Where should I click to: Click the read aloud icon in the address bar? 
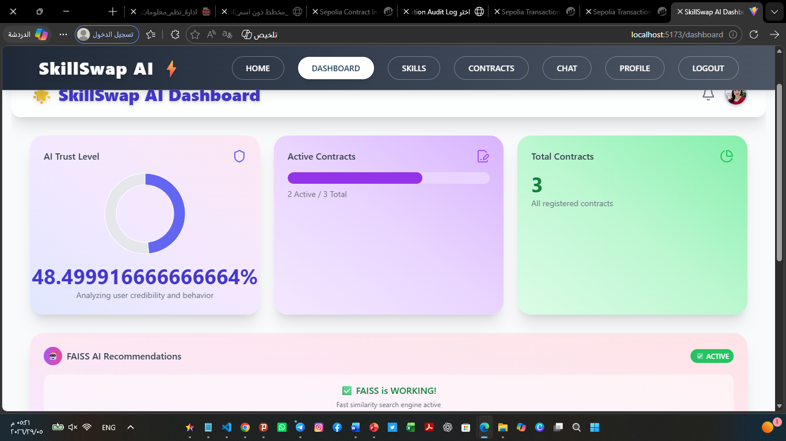click(x=211, y=34)
